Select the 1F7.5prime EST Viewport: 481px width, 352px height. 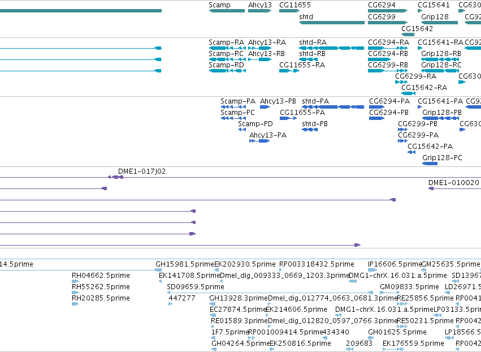(x=213, y=338)
